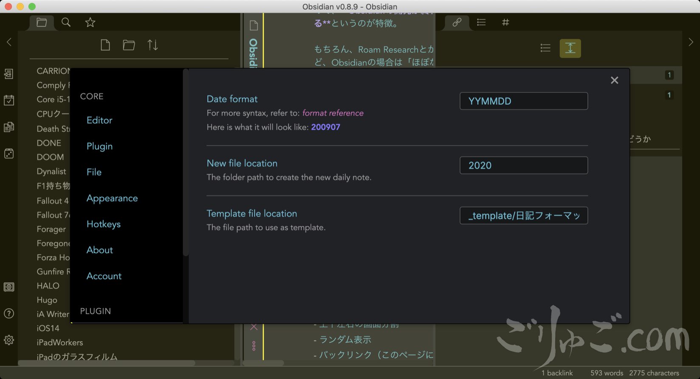Toggle collapse results in backlinks pane
The image size is (700, 379).
click(x=545, y=48)
